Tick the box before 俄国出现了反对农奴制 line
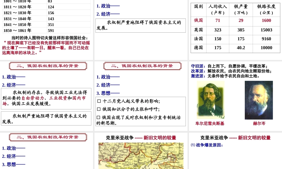This screenshot has height=169, width=282. pyautogui.click(x=98, y=117)
